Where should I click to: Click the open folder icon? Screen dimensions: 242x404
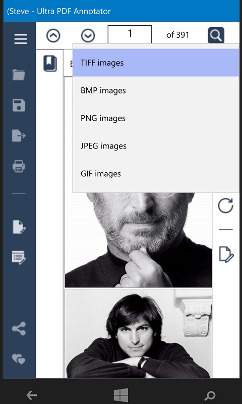tap(19, 75)
